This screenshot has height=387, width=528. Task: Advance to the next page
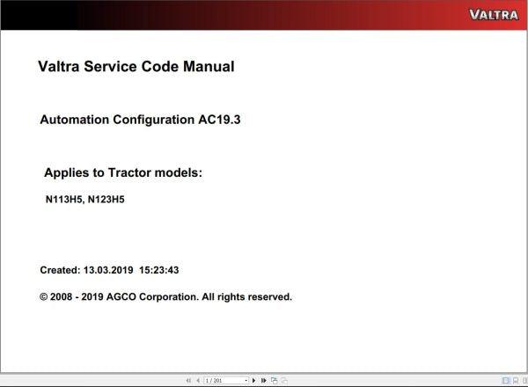pyautogui.click(x=254, y=381)
